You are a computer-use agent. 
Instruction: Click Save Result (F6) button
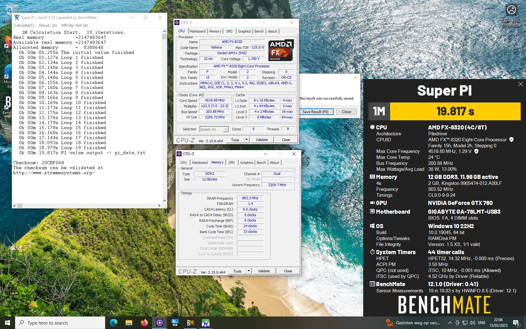coord(316,112)
